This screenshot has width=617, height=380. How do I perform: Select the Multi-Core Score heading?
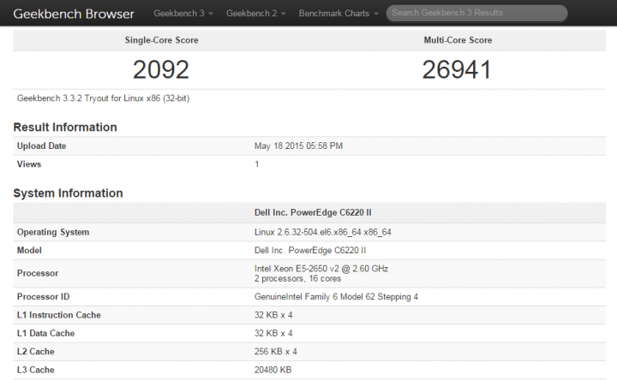(458, 40)
